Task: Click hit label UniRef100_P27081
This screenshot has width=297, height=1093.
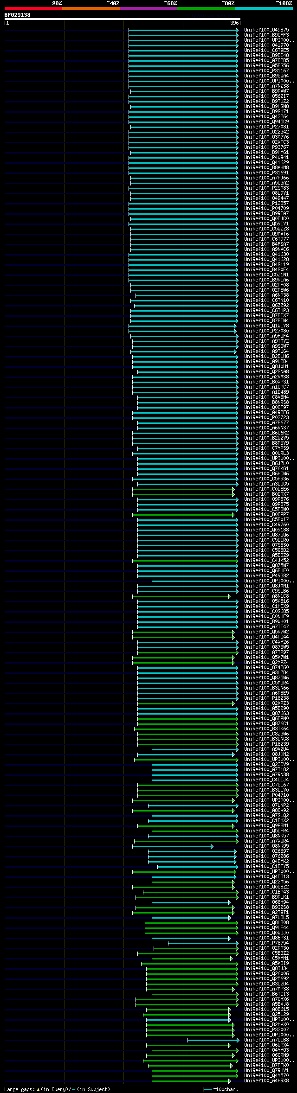Action: 266,127
